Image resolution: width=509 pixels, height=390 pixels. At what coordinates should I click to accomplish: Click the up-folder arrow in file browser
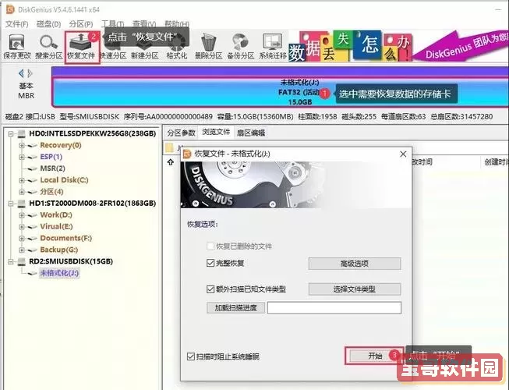click(x=171, y=161)
